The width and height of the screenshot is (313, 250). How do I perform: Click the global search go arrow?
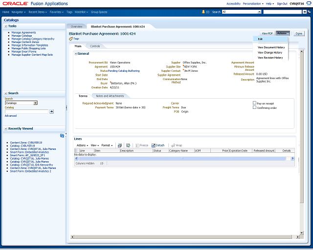click(304, 12)
